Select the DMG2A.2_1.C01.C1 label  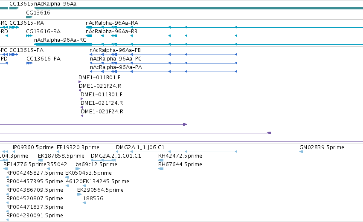116,156
